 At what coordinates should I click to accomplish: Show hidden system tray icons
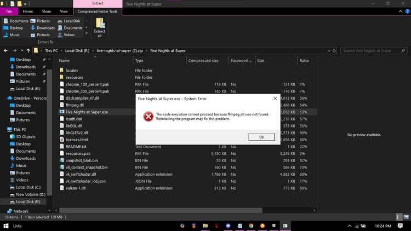(x=350, y=226)
